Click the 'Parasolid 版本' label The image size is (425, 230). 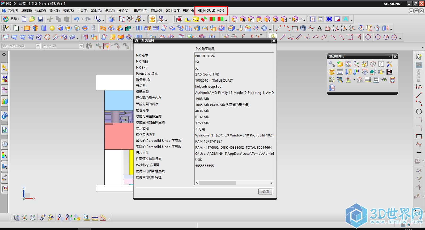point(147,74)
